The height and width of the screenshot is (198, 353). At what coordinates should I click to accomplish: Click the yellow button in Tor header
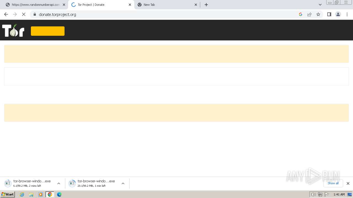[x=48, y=31]
